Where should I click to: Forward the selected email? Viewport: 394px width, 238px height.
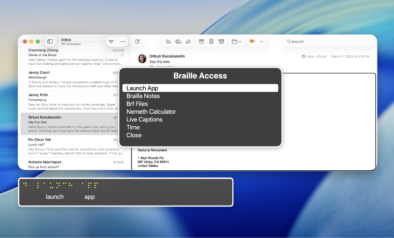[x=188, y=42]
